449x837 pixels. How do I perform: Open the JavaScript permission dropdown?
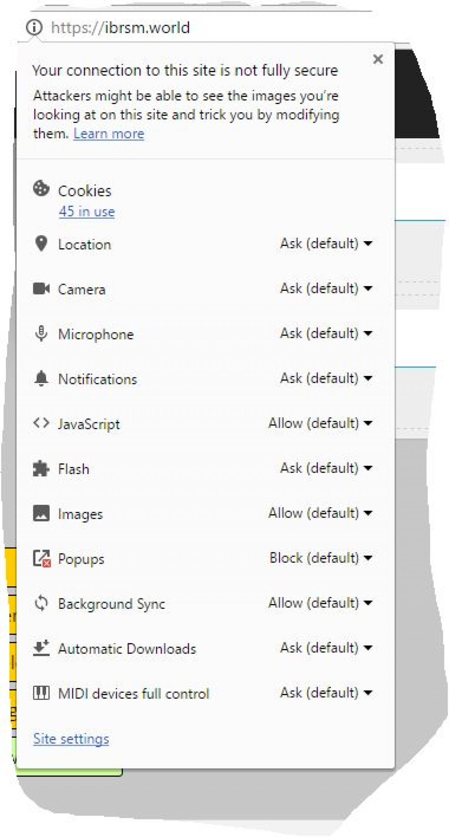point(320,423)
